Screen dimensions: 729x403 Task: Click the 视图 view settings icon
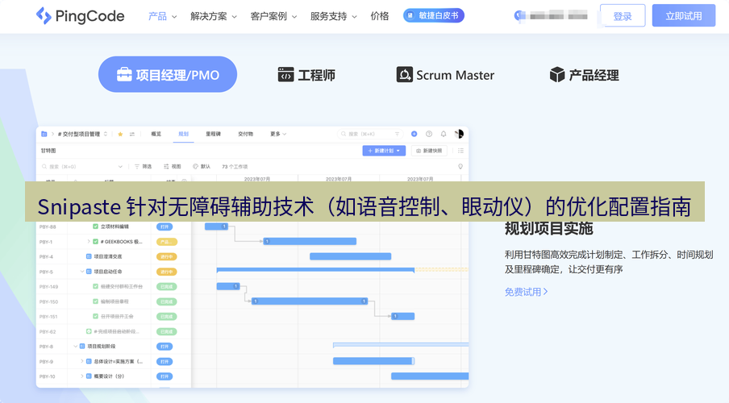[166, 166]
